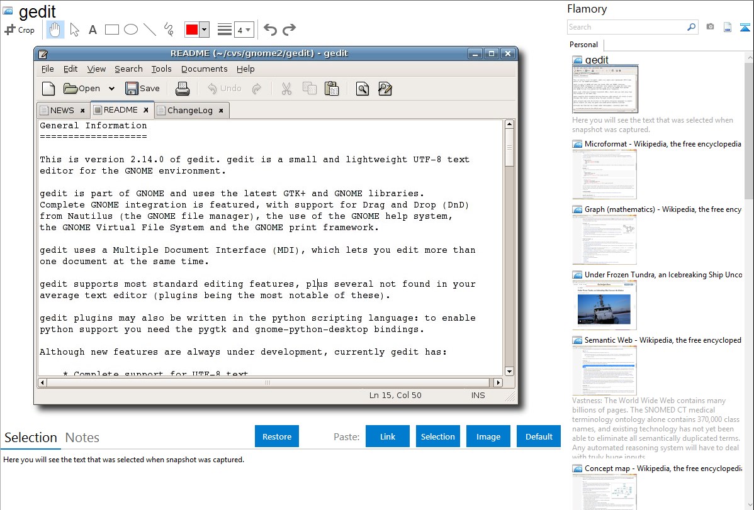This screenshot has width=754, height=510.
Task: Click gedit paste clipboard icon
Action: pos(332,89)
